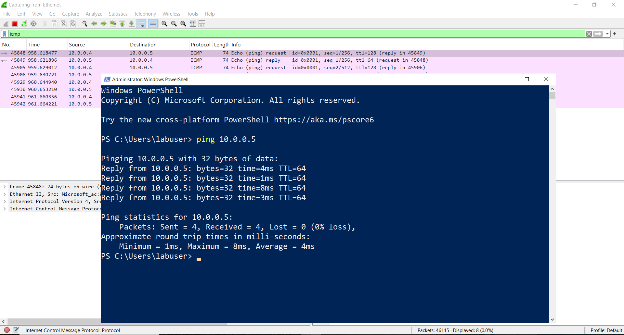
Task: Sort packets by No. column
Action: click(13, 45)
